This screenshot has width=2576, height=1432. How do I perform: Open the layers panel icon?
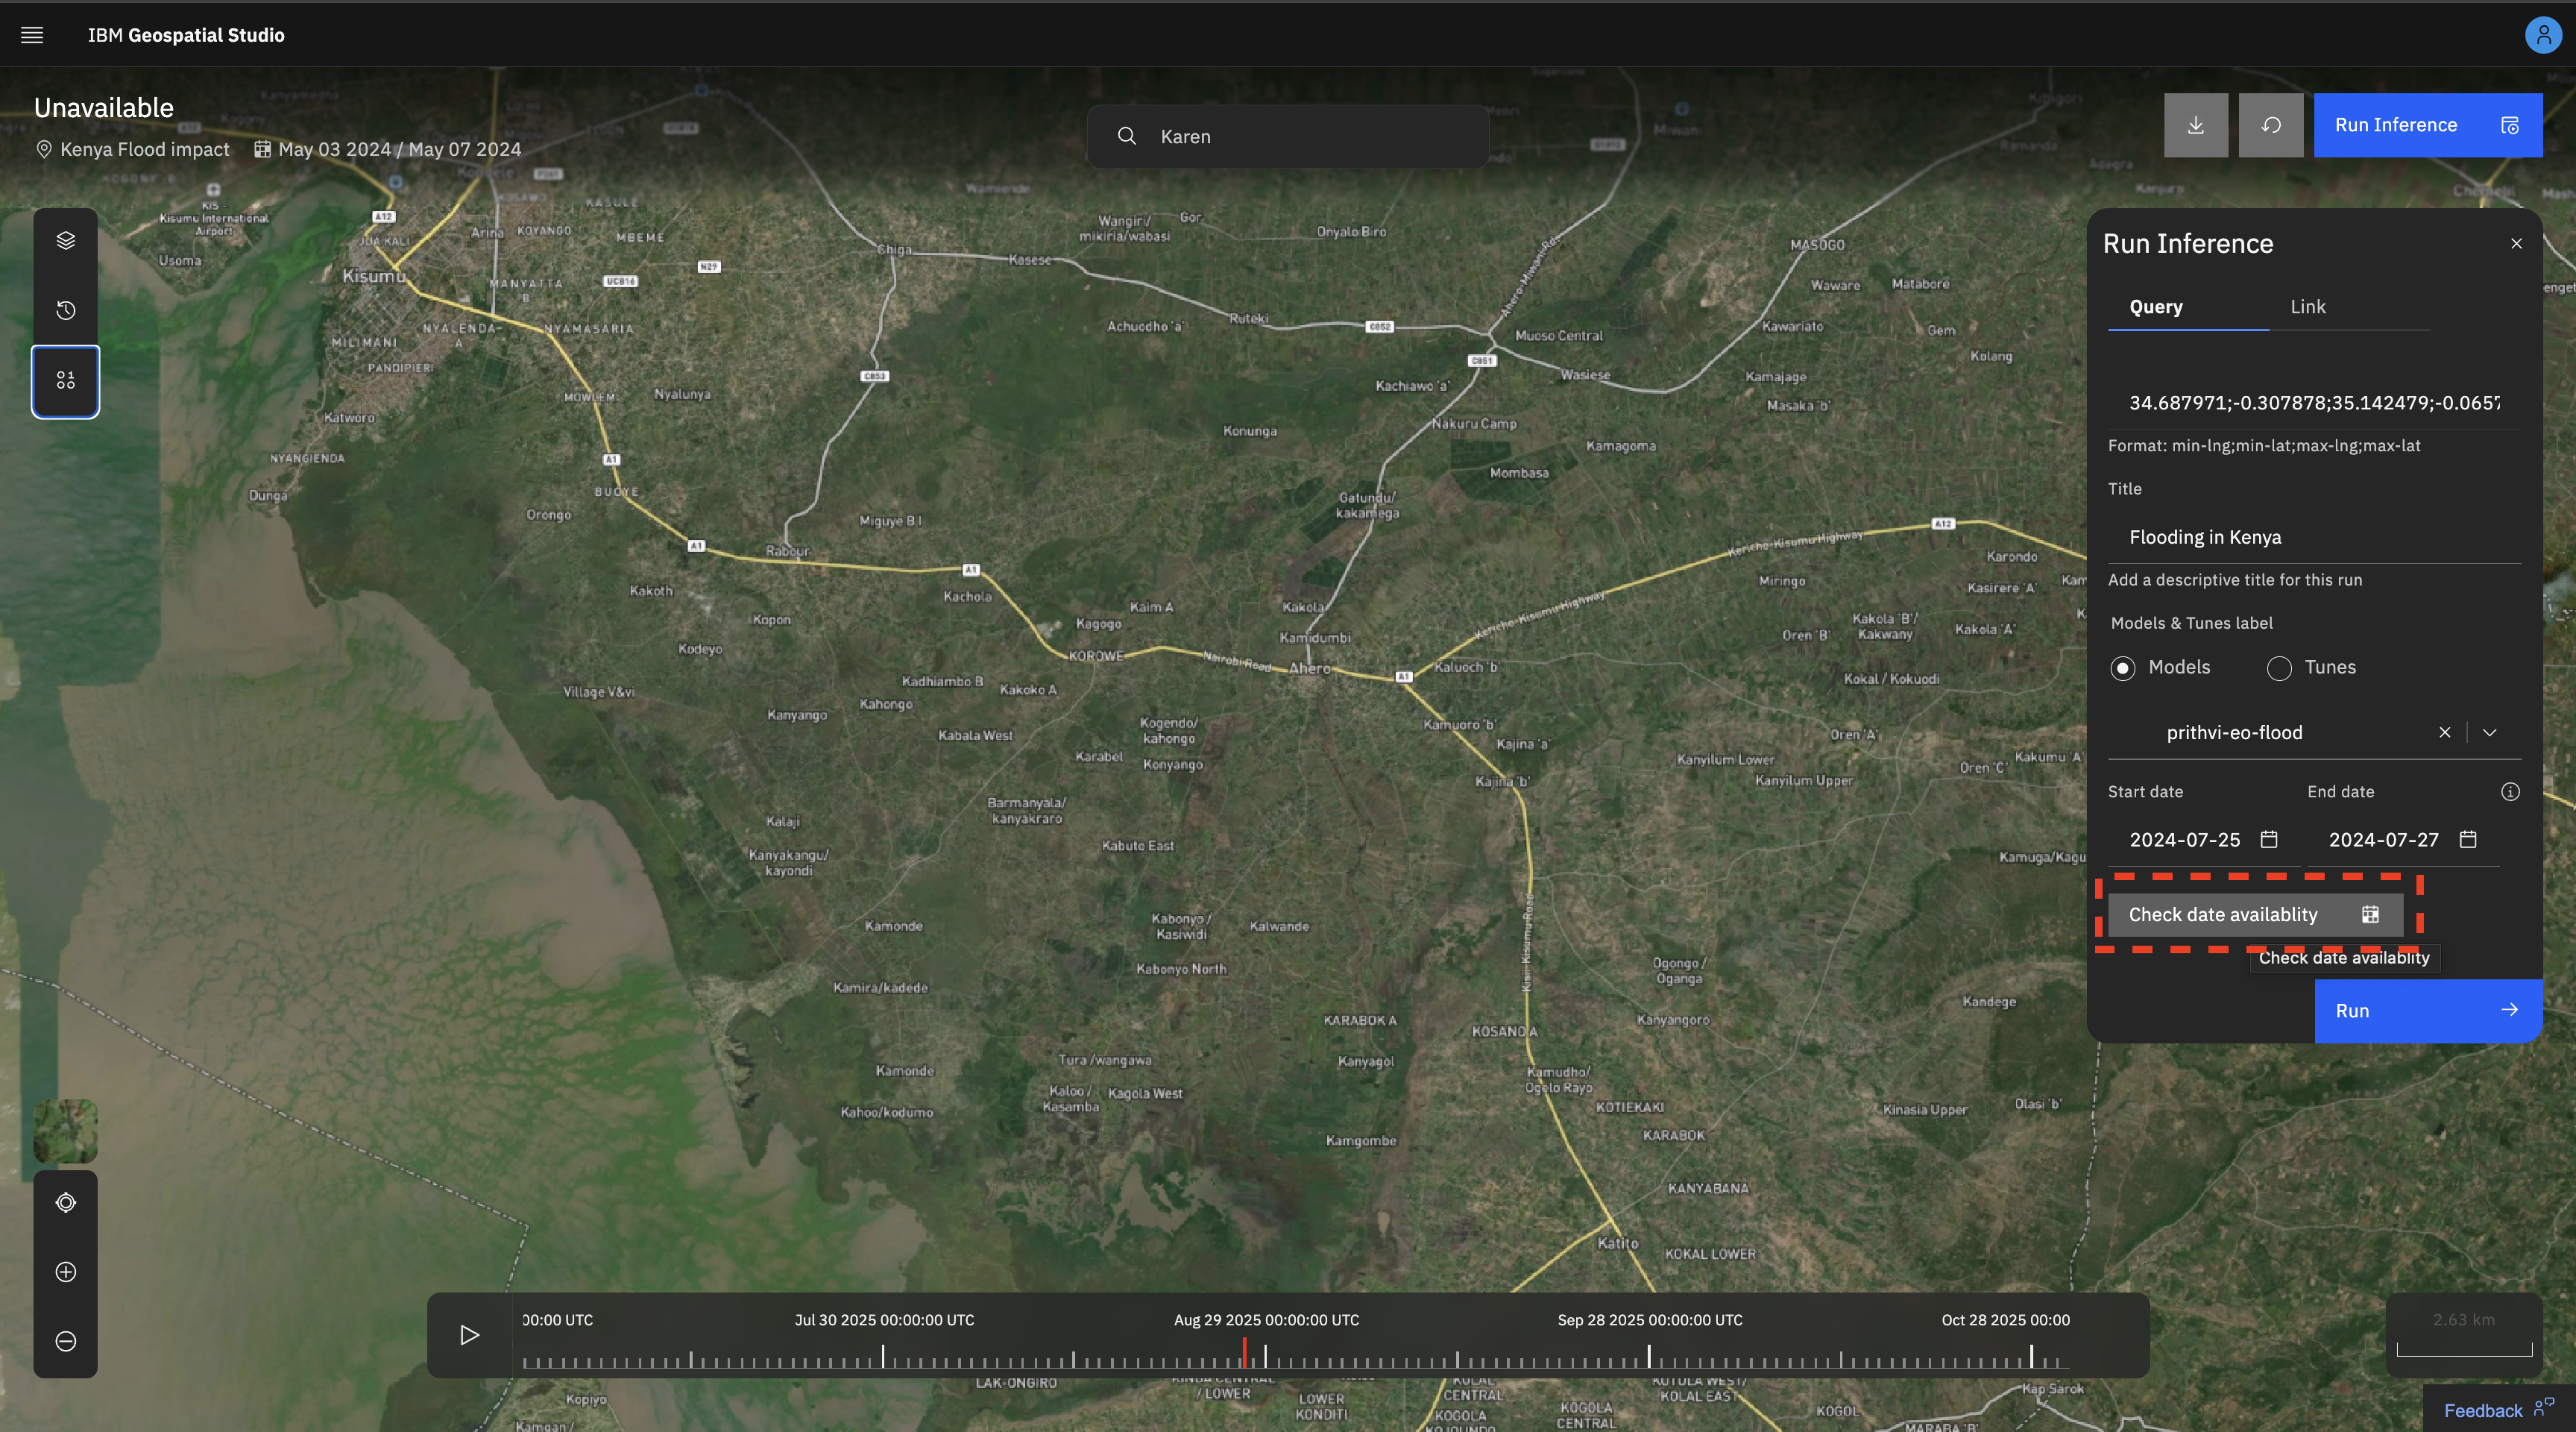pyautogui.click(x=66, y=240)
